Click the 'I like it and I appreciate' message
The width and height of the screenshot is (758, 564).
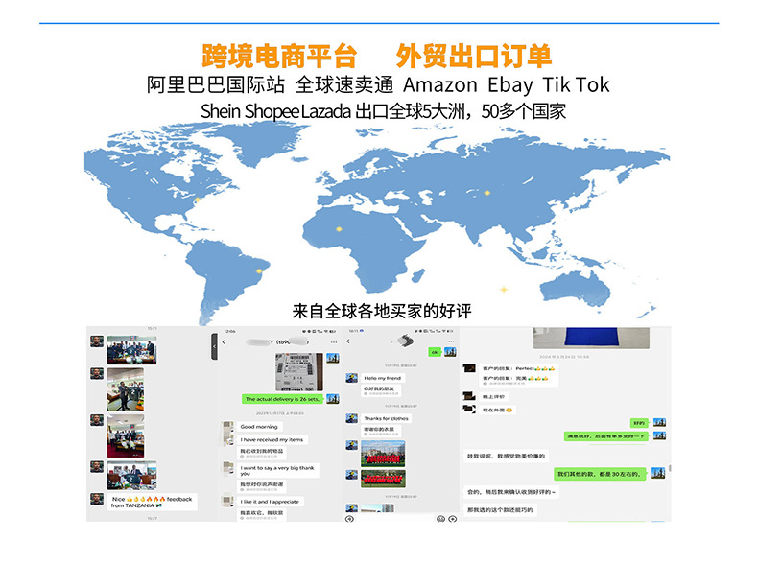click(x=271, y=502)
